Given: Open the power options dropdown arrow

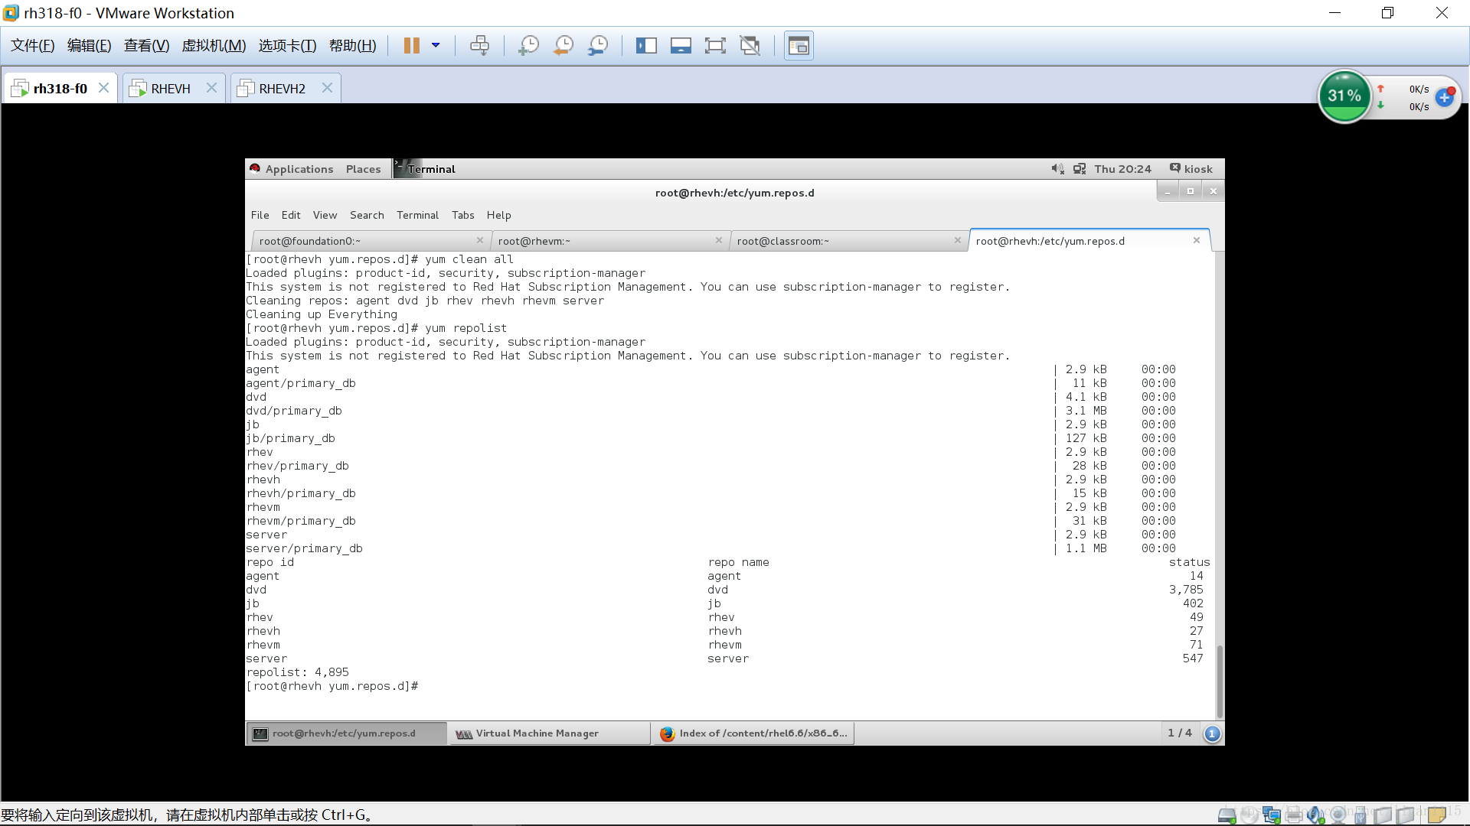Looking at the screenshot, I should point(436,46).
